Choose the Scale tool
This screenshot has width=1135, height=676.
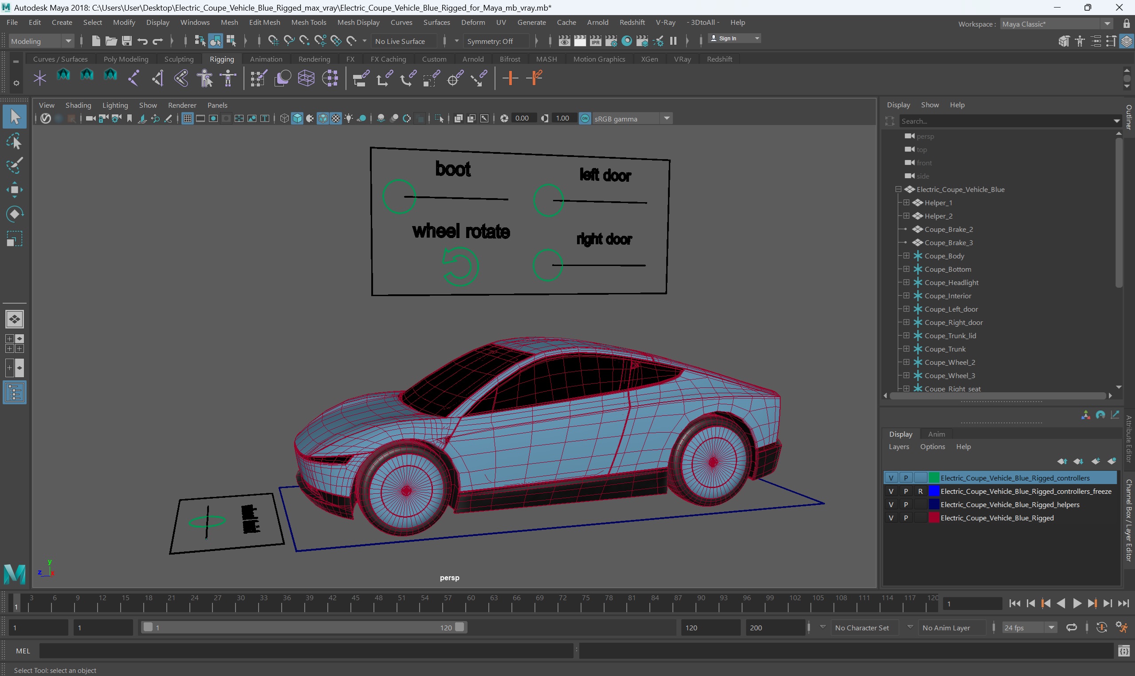pos(15,238)
